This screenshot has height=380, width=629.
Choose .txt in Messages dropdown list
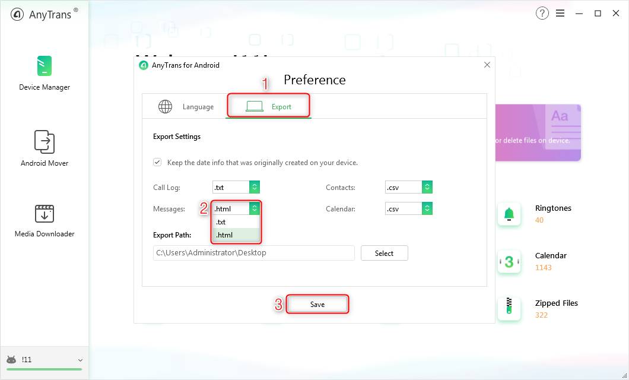236,222
